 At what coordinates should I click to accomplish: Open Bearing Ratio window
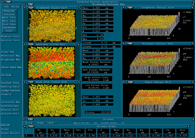tap(11, 87)
